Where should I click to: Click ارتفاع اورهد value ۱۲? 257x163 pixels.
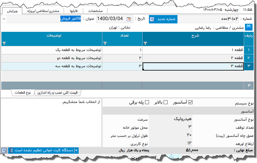click(x=189, y=143)
